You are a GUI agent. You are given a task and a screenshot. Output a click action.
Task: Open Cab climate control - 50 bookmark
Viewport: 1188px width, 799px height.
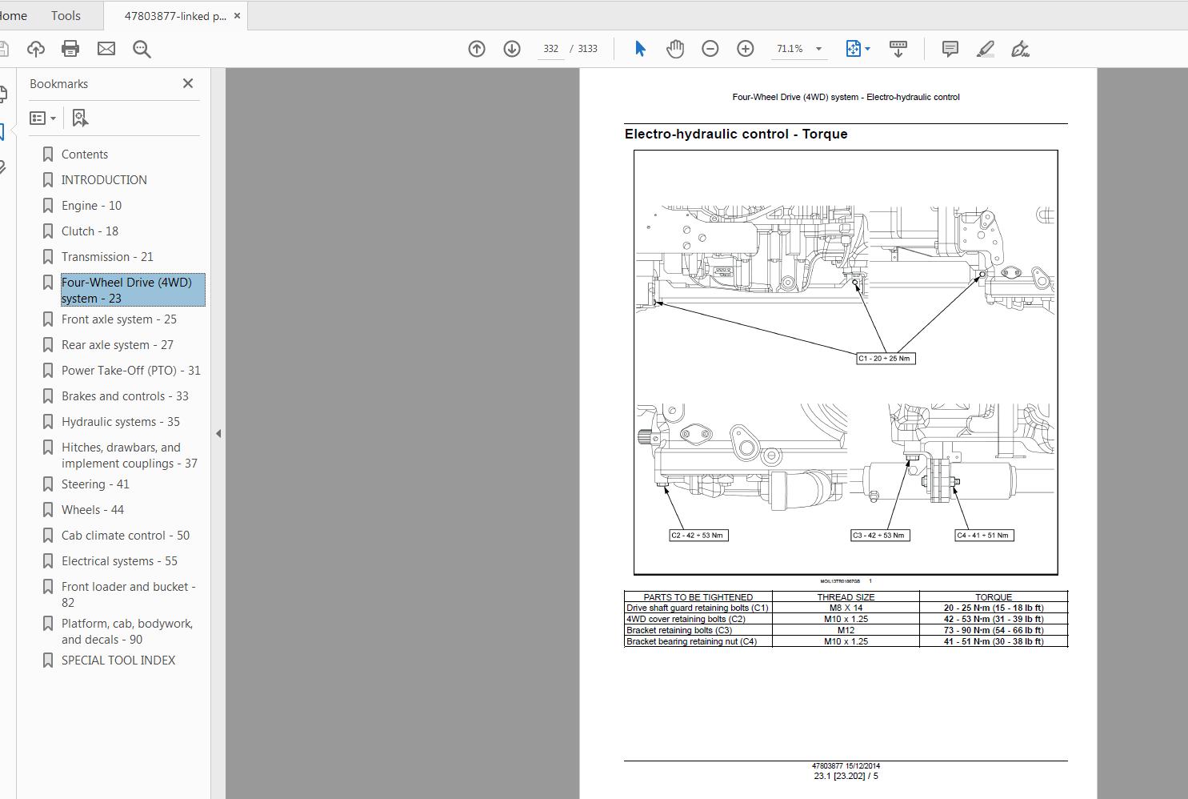click(x=126, y=536)
